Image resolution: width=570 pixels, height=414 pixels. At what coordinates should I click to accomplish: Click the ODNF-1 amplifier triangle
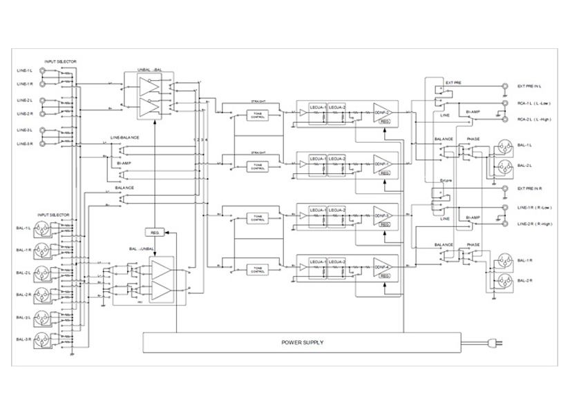pos(383,164)
